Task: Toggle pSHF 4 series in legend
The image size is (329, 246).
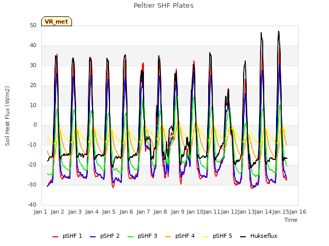Action: [180, 236]
